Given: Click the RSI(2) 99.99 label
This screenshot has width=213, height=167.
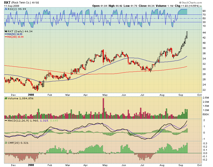Looking at the screenshot, I should [x=17, y=9].
